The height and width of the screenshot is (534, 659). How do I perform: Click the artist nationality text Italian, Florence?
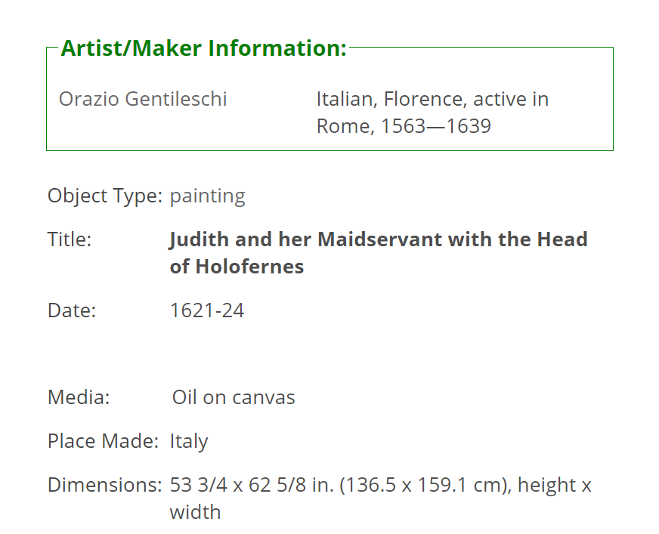pos(391,99)
